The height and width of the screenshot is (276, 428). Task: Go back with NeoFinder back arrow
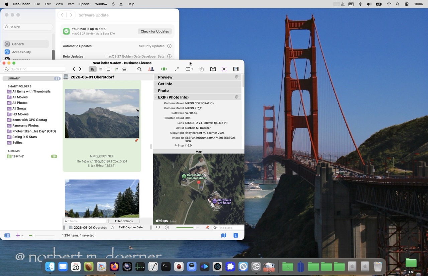(x=74, y=69)
